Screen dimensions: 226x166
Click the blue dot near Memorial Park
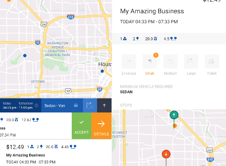click(x=25, y=56)
